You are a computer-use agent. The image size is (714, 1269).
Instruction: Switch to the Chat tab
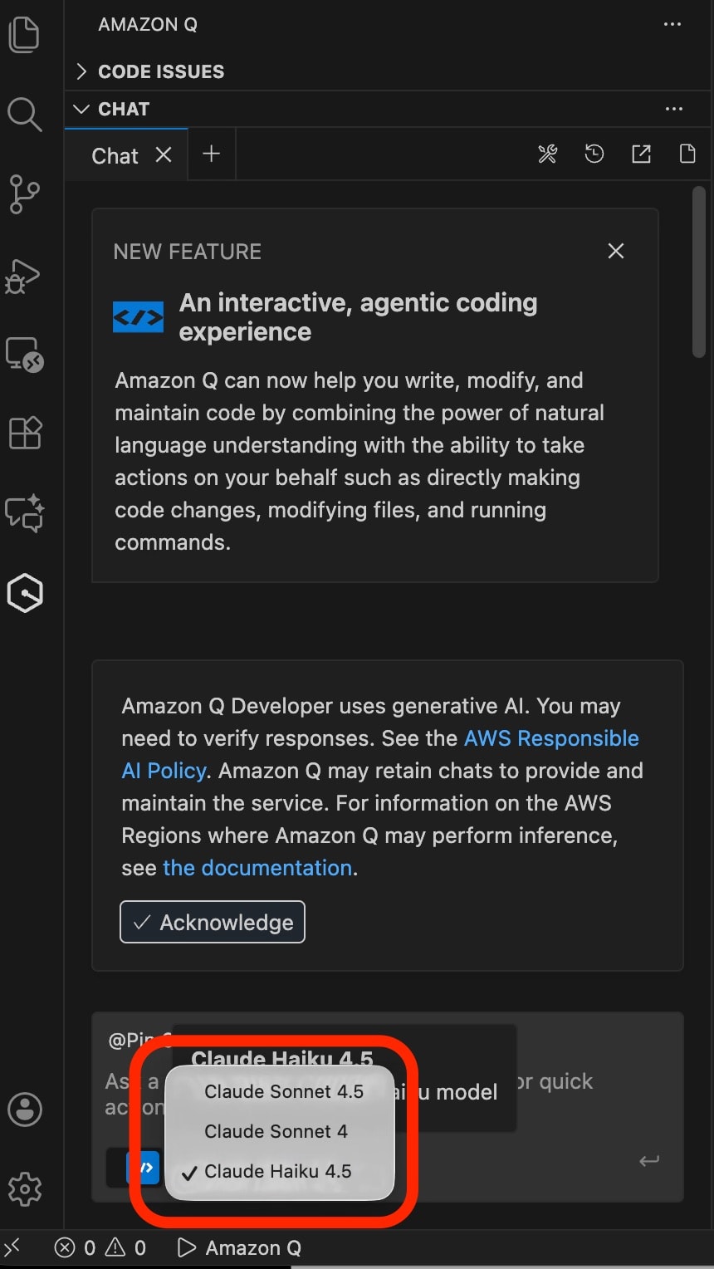pyautogui.click(x=115, y=156)
